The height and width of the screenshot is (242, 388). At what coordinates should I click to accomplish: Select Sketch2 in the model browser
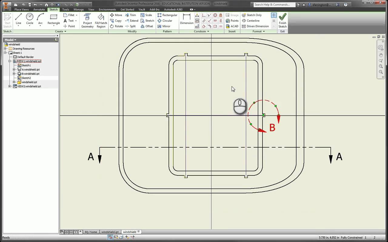tap(26, 78)
